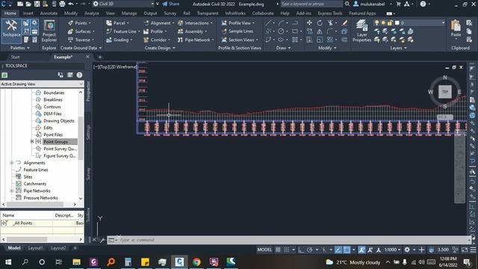Open the Insert ribbon tab
Viewport: 478px width, 269px height.
28,13
